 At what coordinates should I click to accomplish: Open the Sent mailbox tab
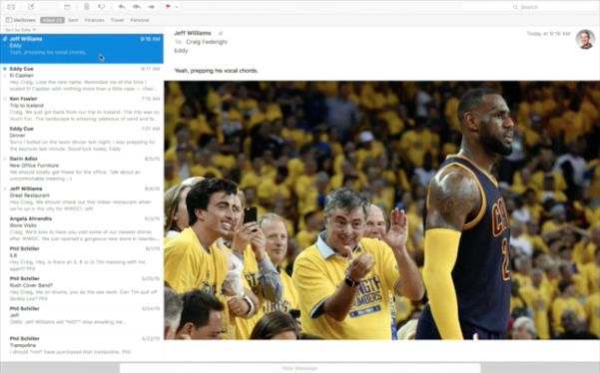[73, 20]
